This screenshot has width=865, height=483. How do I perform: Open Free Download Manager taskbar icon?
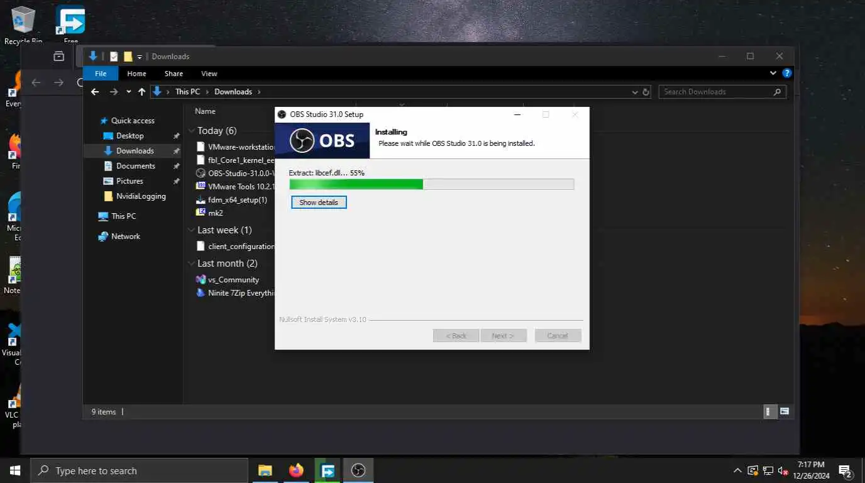point(327,470)
